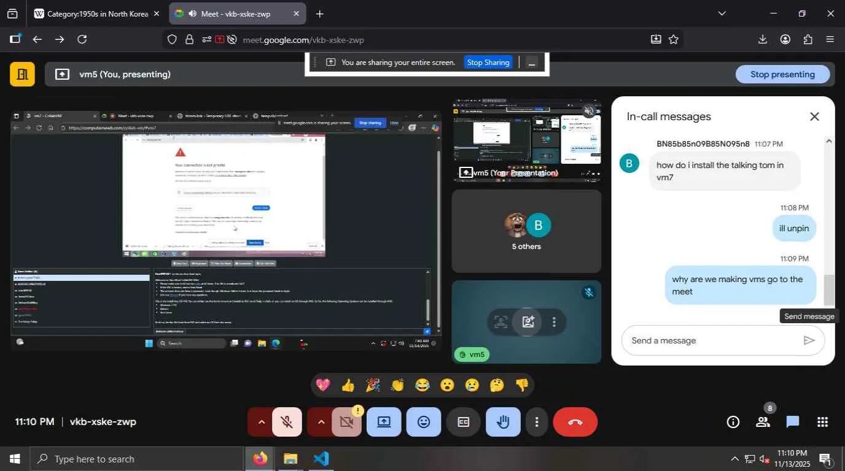Apply visual effects on vm5 tile

point(528,321)
